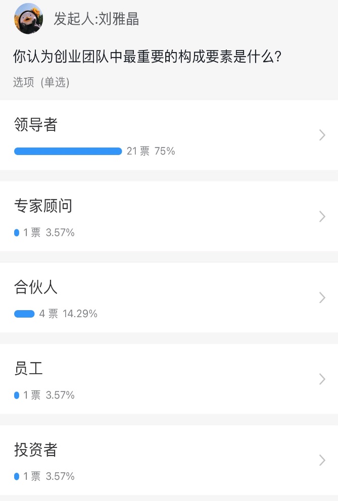Screen dimensions: 338x501
Task: Click the 领导者 blue progress bar
Action: pos(68,151)
